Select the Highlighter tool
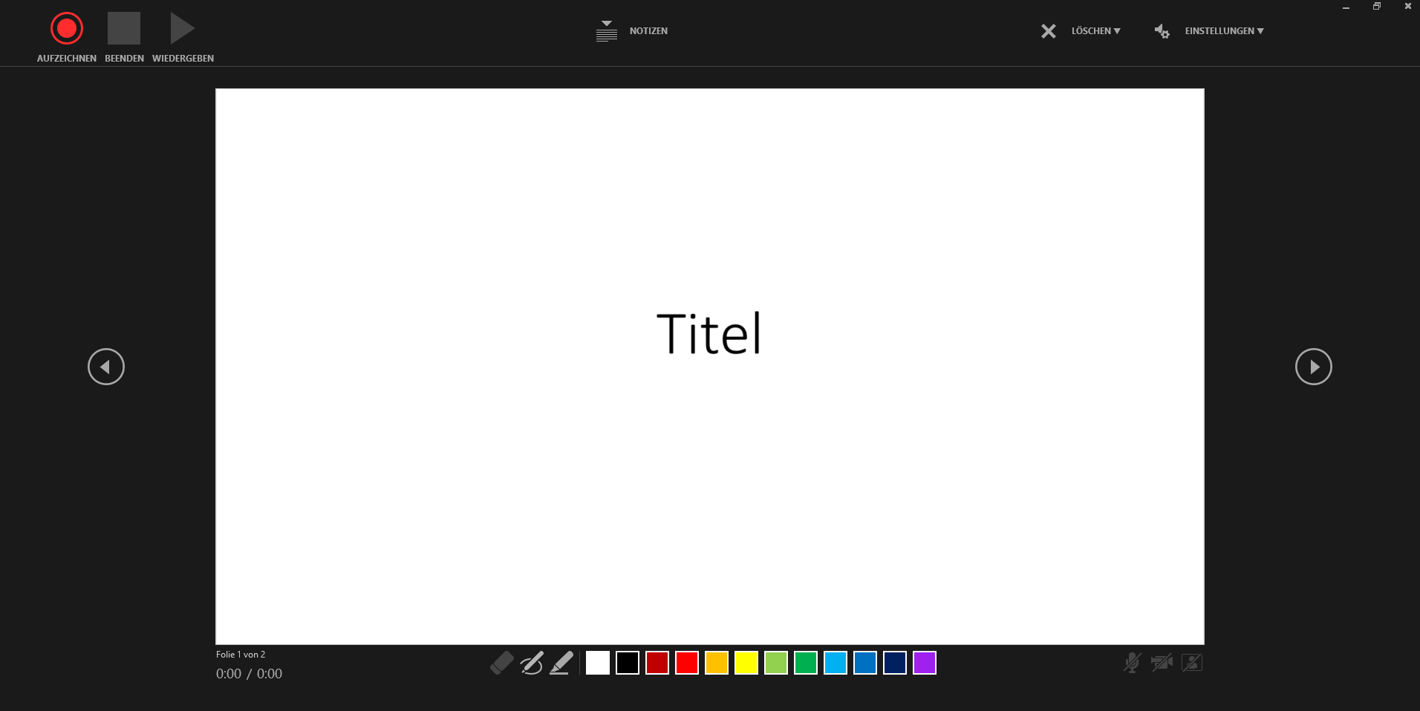 coord(561,663)
